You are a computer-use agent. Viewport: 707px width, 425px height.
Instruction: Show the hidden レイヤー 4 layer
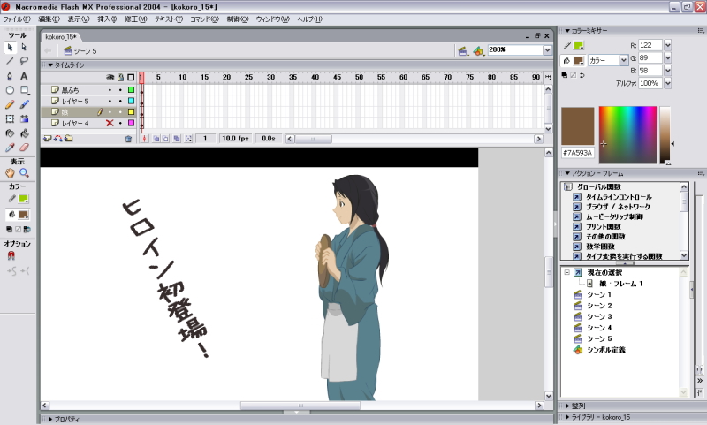click(x=110, y=123)
